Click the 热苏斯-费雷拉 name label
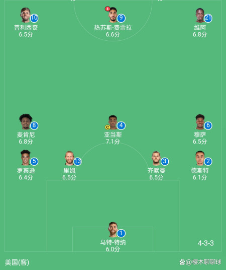This screenshot has height=270, width=226. coord(113,28)
